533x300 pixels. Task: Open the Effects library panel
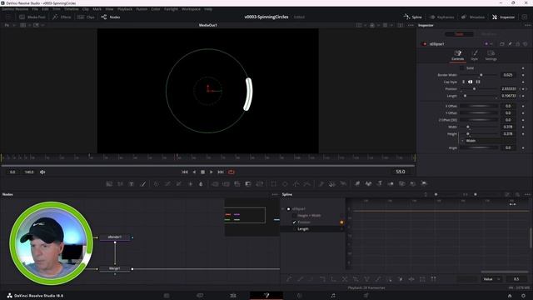click(x=62, y=17)
